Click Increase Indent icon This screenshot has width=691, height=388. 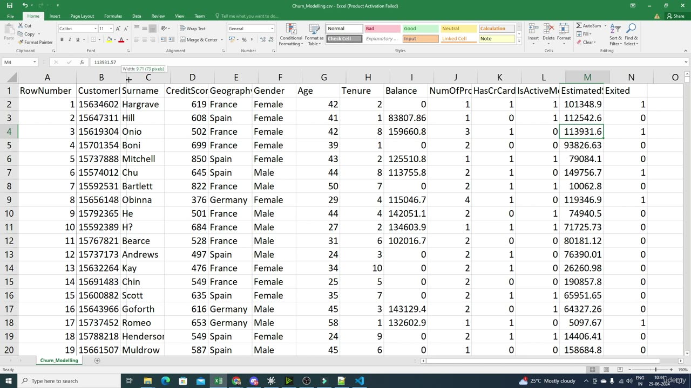[x=171, y=39]
